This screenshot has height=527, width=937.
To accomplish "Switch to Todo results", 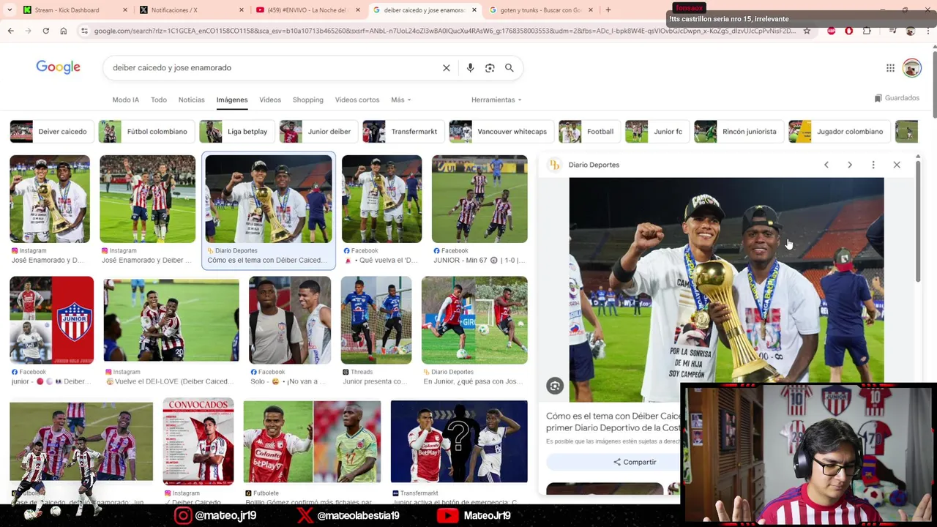I will click(159, 100).
